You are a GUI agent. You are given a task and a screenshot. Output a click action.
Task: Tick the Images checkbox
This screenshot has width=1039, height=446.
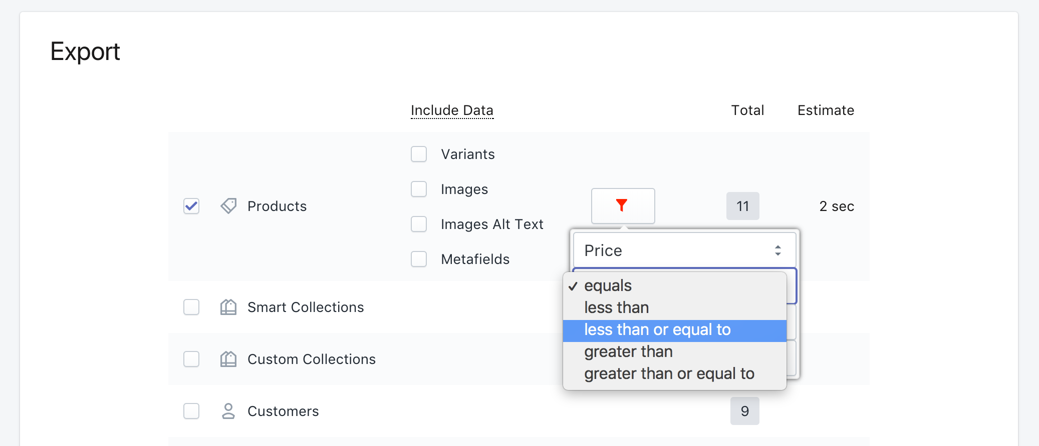[x=419, y=189]
